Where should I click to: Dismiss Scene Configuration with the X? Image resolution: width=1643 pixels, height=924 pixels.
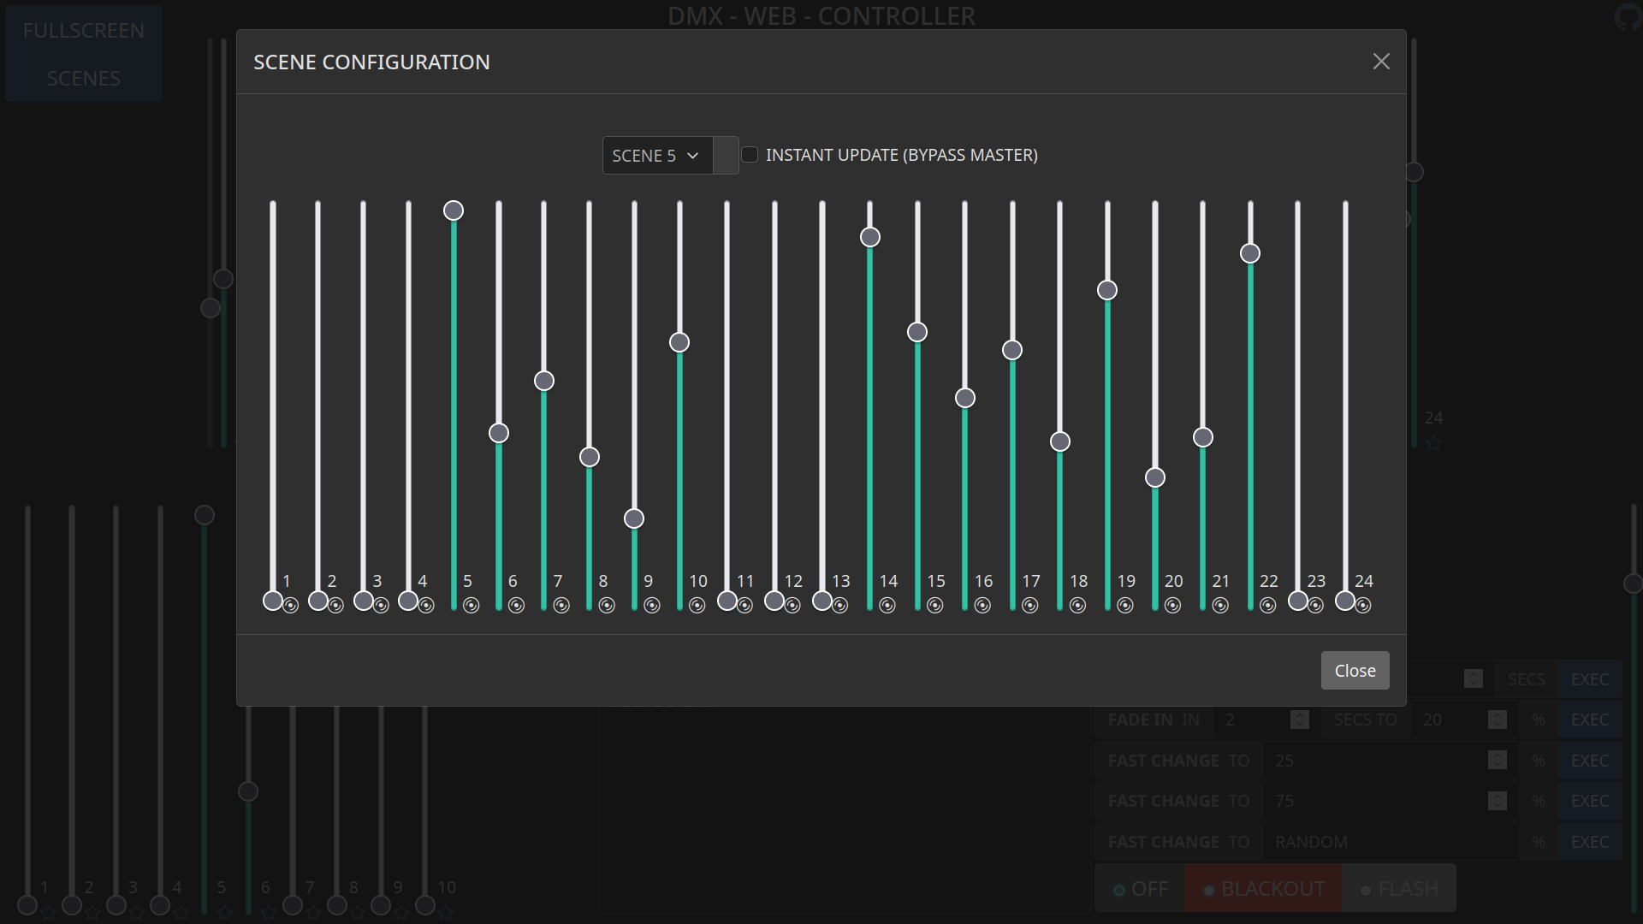1381,62
